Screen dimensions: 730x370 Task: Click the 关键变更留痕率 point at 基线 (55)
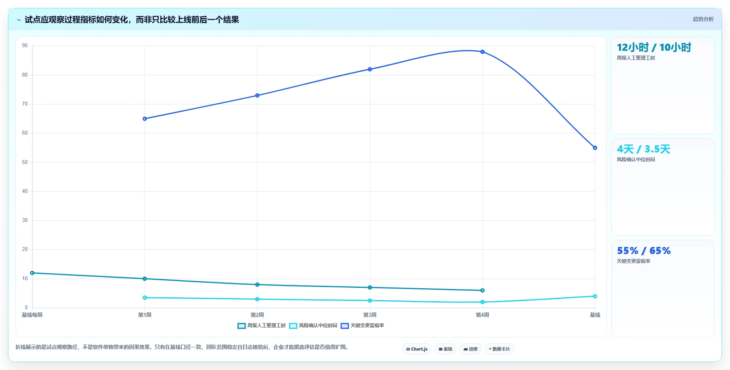click(595, 148)
